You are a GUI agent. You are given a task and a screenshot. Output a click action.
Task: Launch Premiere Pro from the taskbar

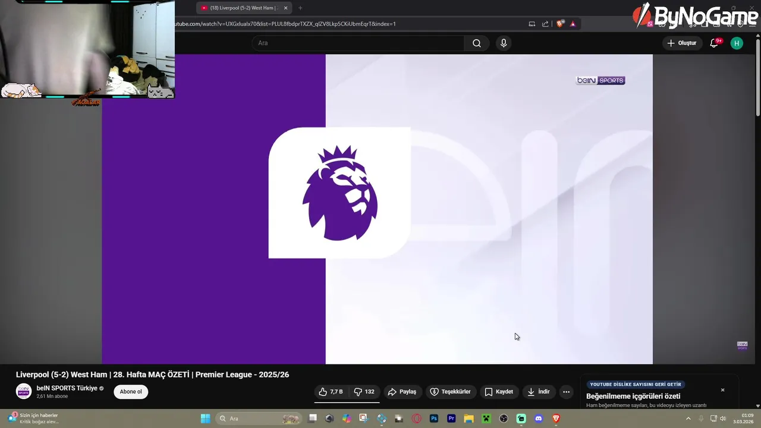[x=451, y=418]
